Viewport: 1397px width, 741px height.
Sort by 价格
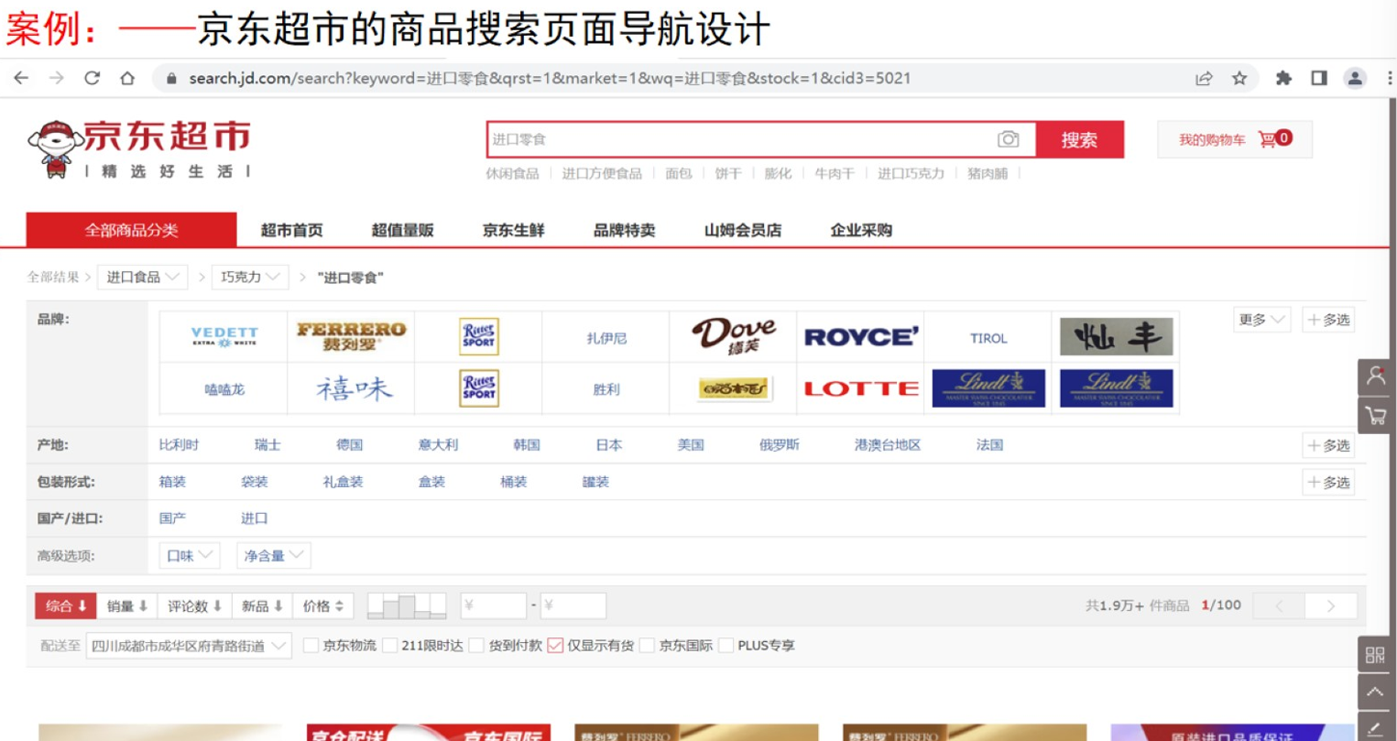322,605
